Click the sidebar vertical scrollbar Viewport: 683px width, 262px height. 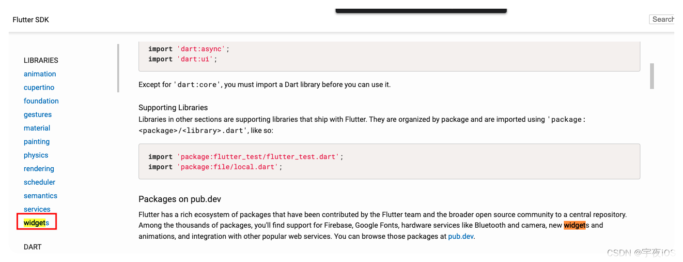pyautogui.click(x=118, y=68)
